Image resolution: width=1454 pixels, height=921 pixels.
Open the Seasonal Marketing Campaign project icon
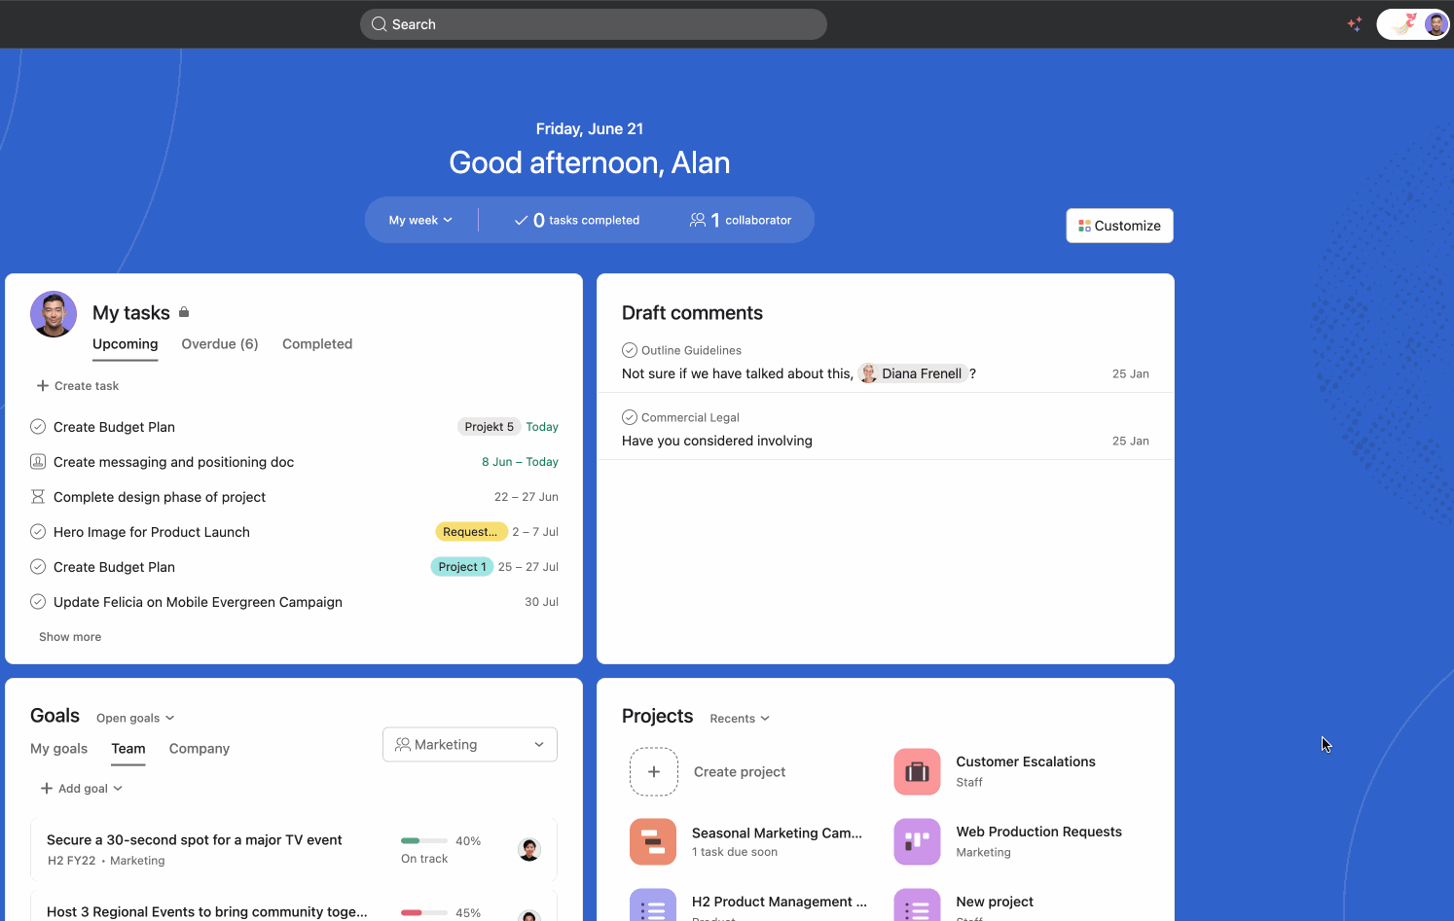(653, 842)
